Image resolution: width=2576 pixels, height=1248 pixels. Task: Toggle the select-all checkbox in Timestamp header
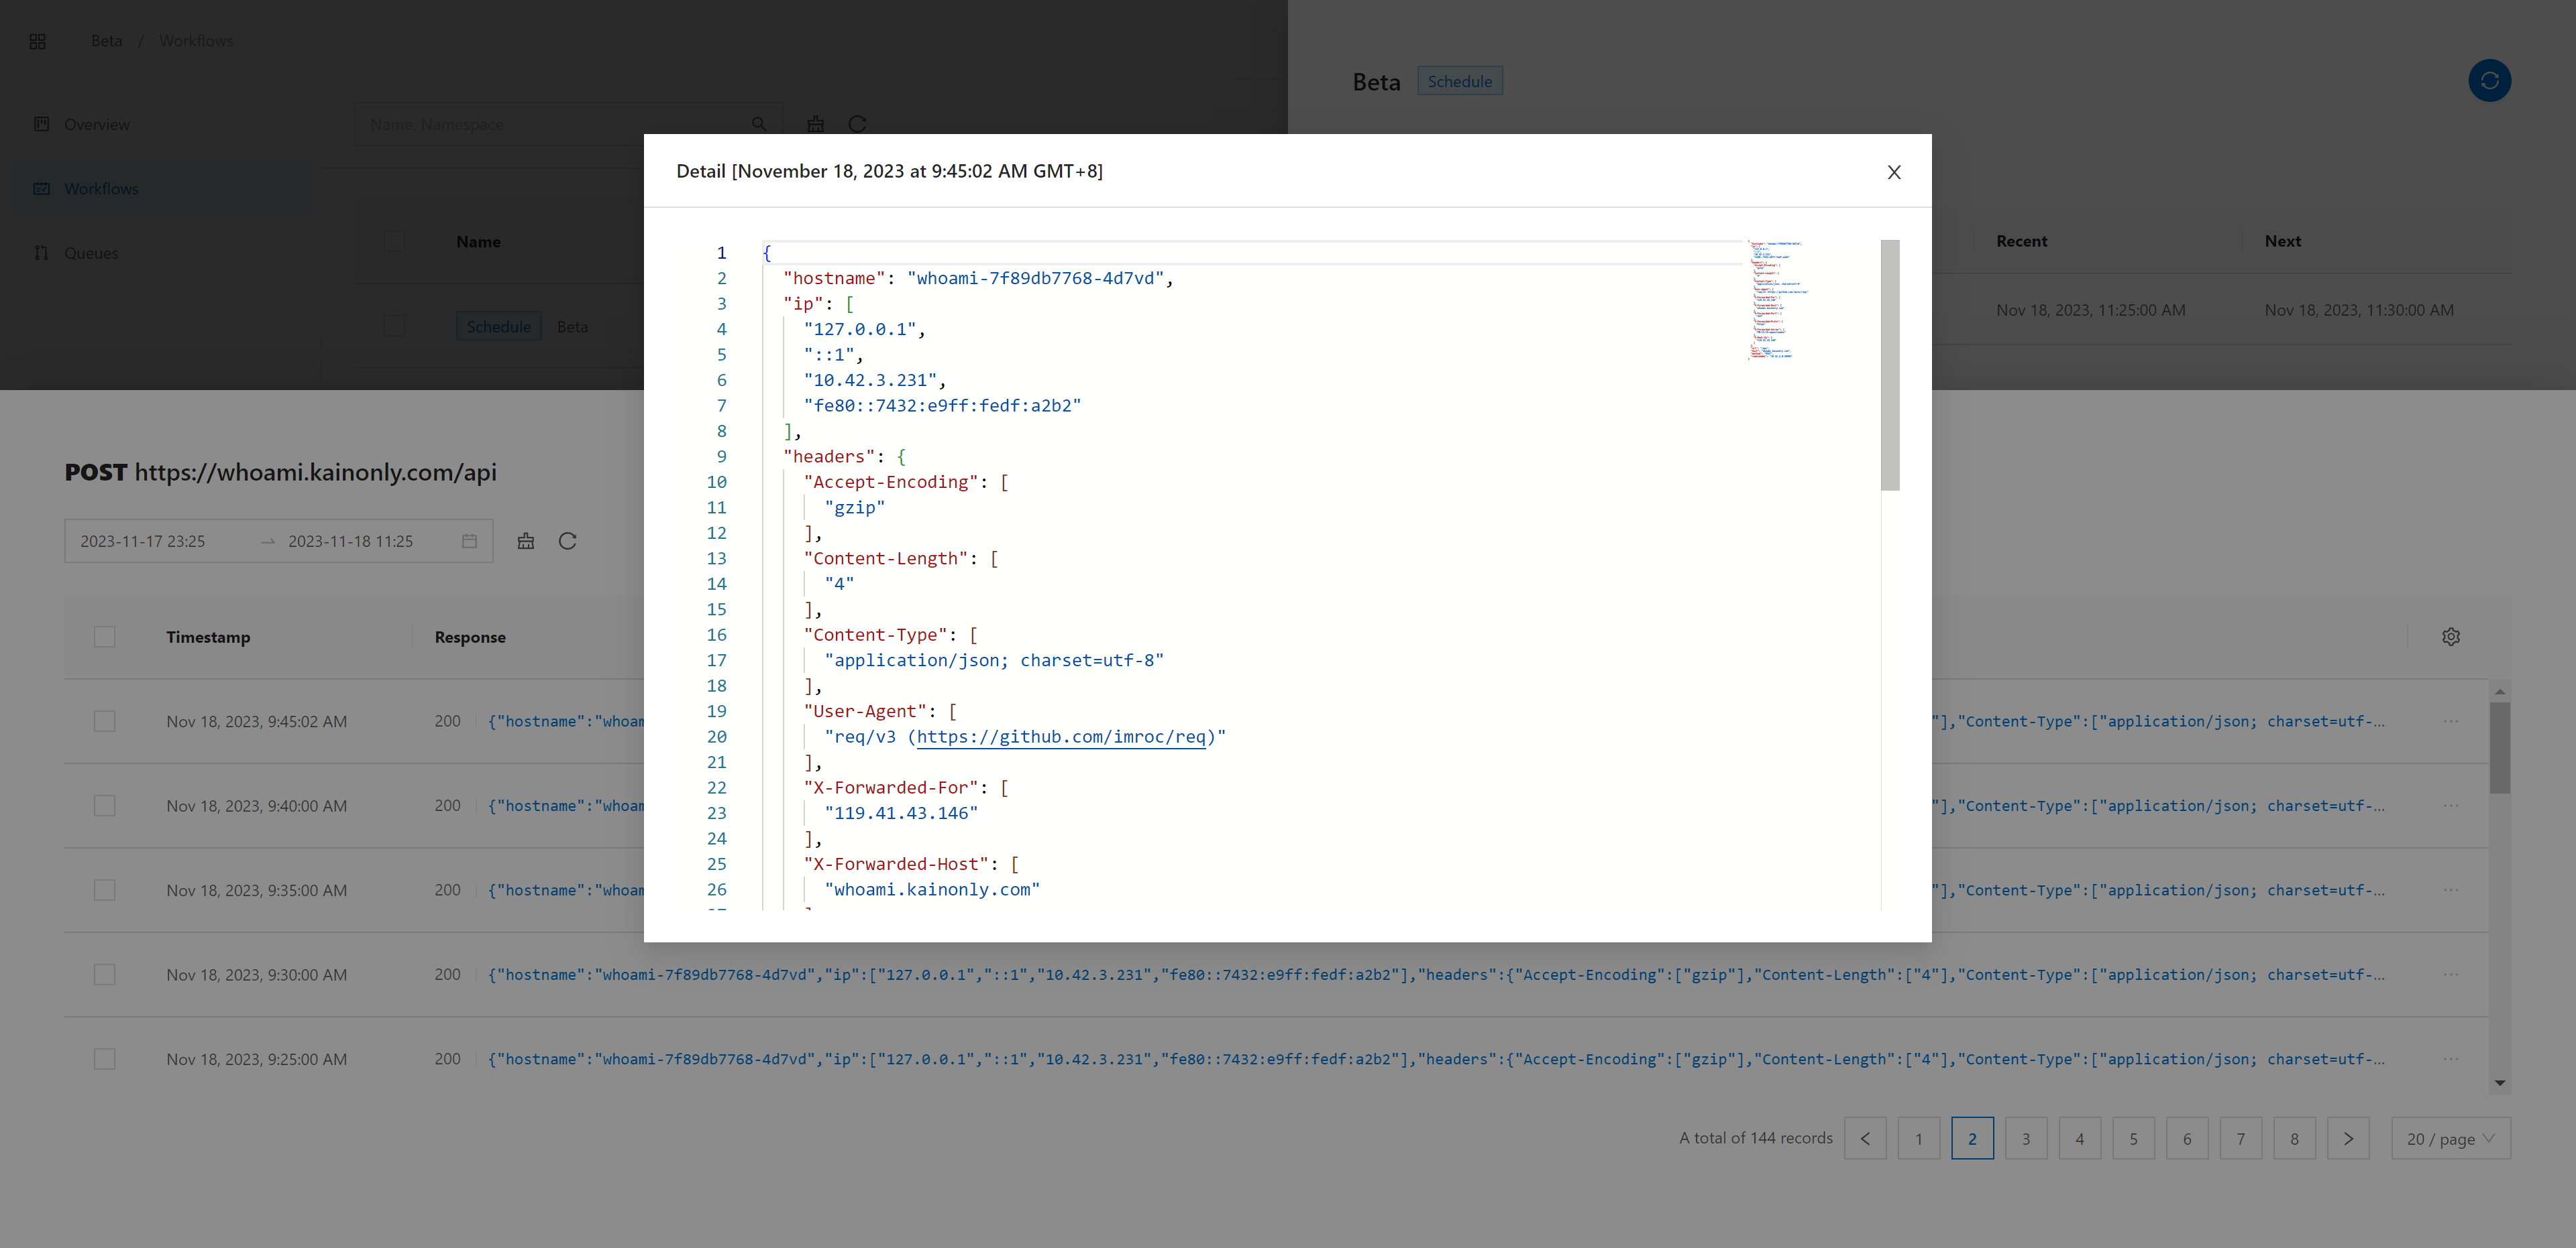coord(105,637)
